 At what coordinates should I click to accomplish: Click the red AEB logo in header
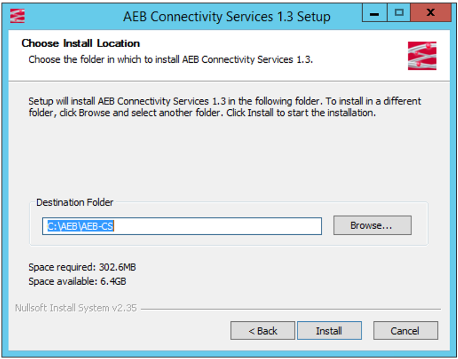(x=422, y=55)
